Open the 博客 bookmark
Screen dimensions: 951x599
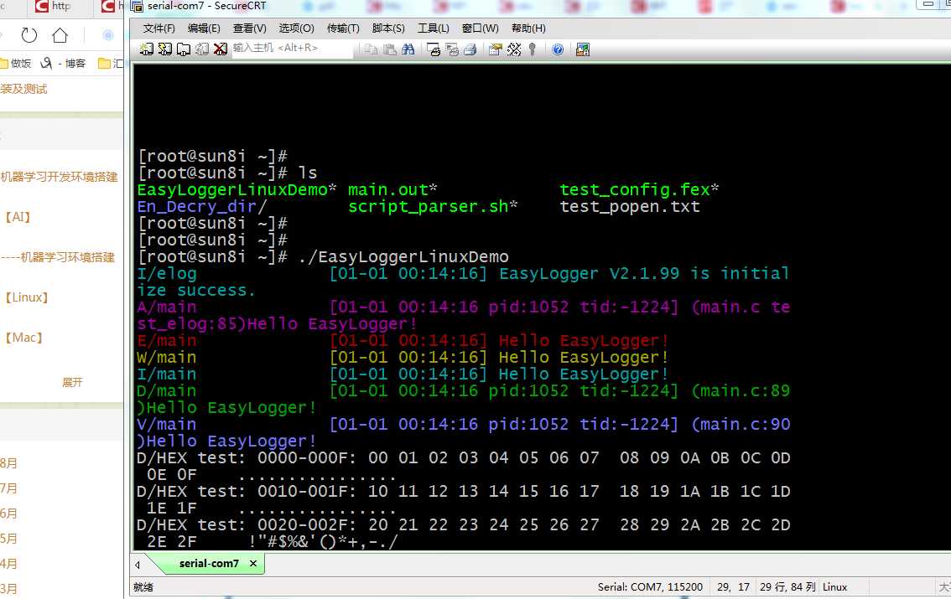pos(64,63)
